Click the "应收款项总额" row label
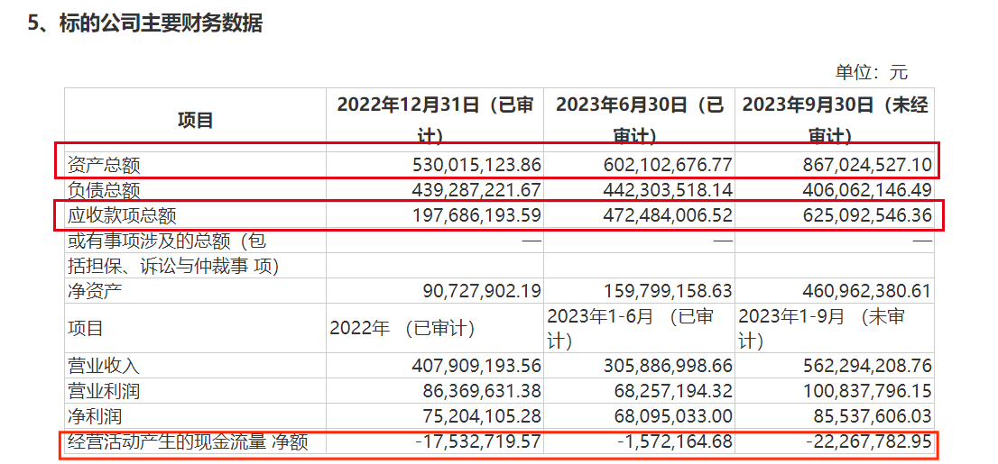Image resolution: width=998 pixels, height=464 pixels. pyautogui.click(x=122, y=216)
